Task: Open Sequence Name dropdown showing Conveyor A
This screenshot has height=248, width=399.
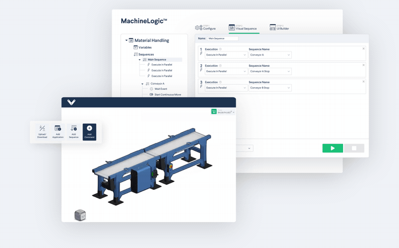Action: [270, 55]
